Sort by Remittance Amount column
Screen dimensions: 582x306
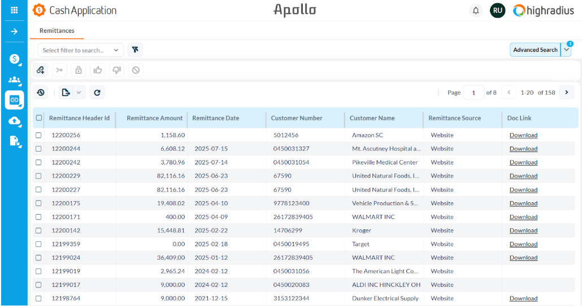155,118
